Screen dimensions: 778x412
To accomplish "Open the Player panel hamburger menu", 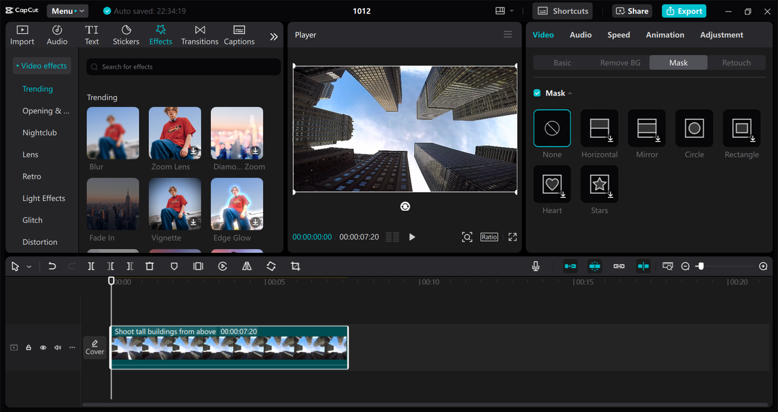I will click(x=508, y=35).
